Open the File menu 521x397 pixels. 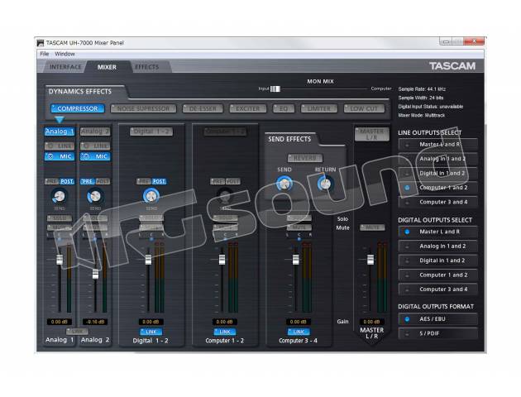[x=44, y=54]
